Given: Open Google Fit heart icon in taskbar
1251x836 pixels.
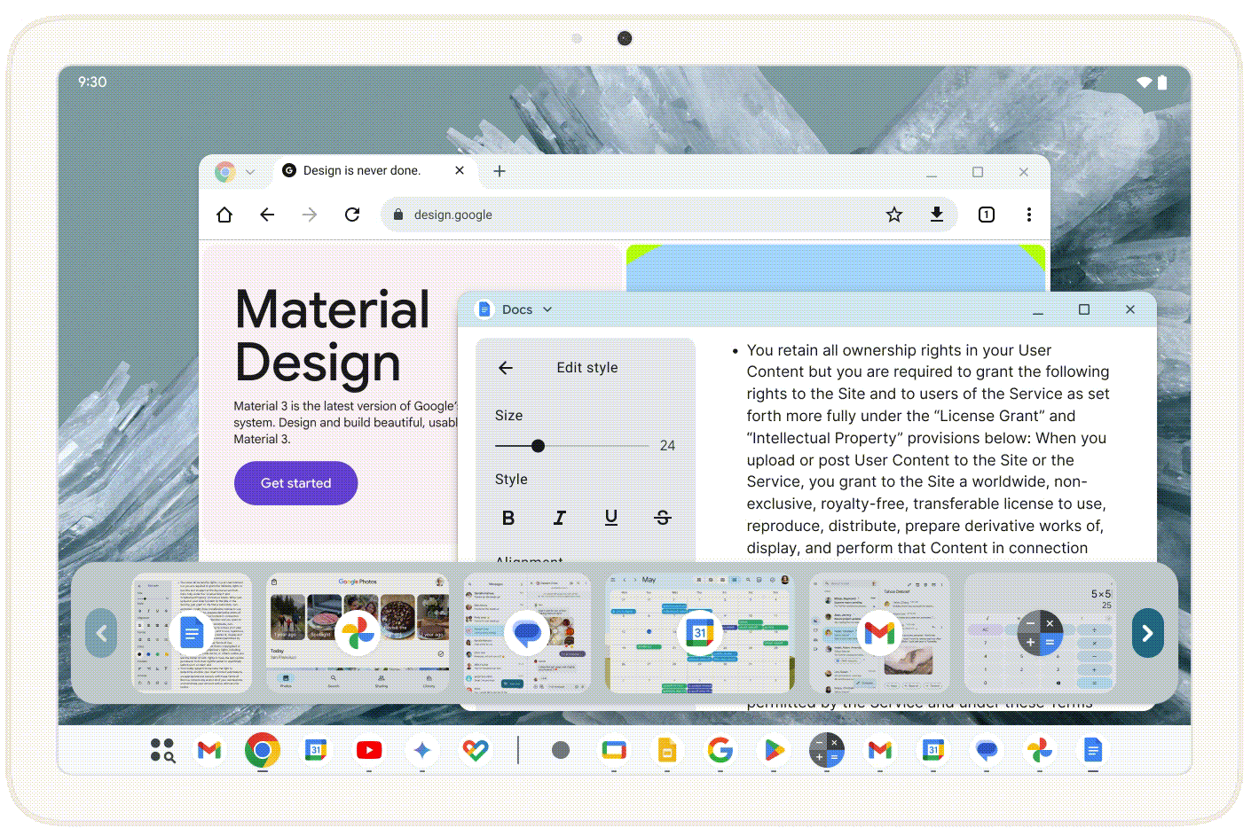Looking at the screenshot, I should (476, 751).
